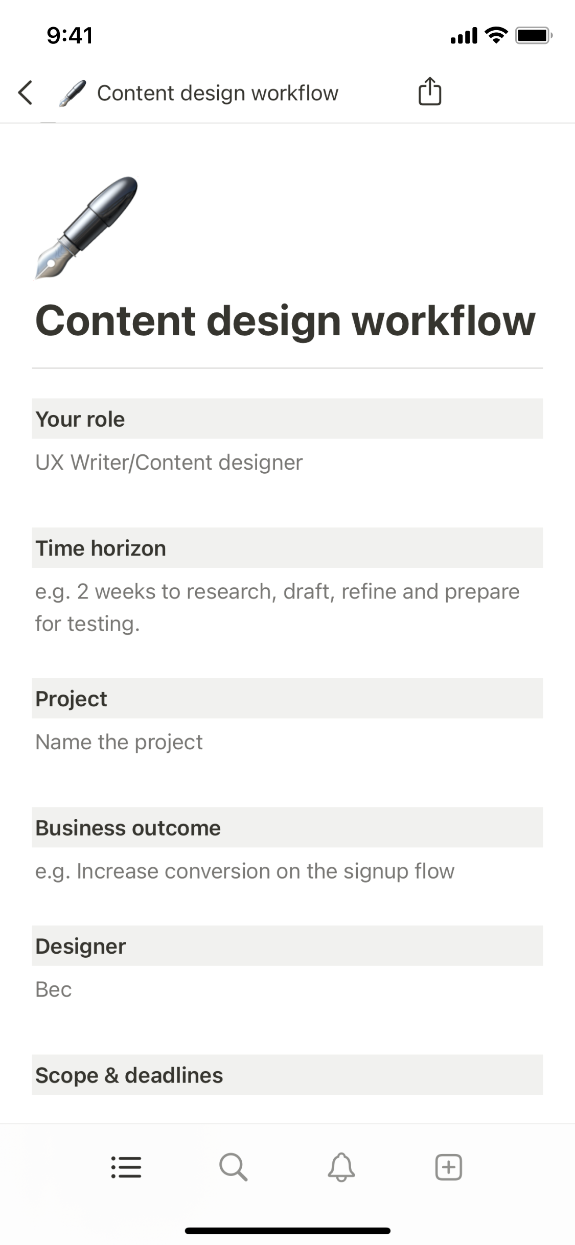
Task: Edit the Increase conversion example text
Action: (245, 871)
